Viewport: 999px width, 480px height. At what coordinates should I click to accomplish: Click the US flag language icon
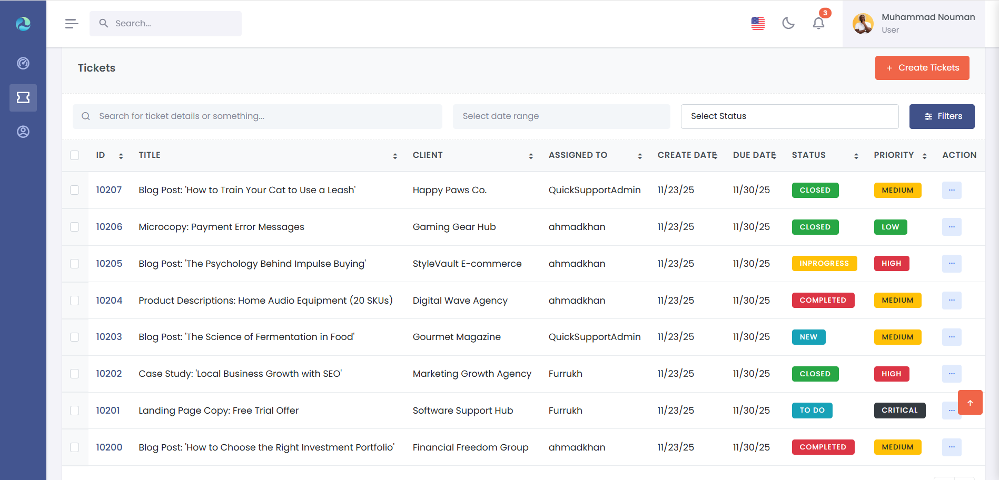pyautogui.click(x=758, y=23)
